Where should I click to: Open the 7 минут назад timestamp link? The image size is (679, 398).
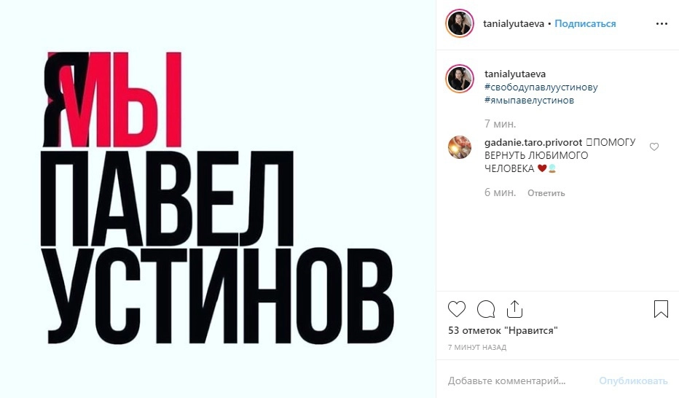tap(476, 347)
